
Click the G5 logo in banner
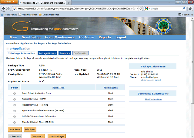22,26
